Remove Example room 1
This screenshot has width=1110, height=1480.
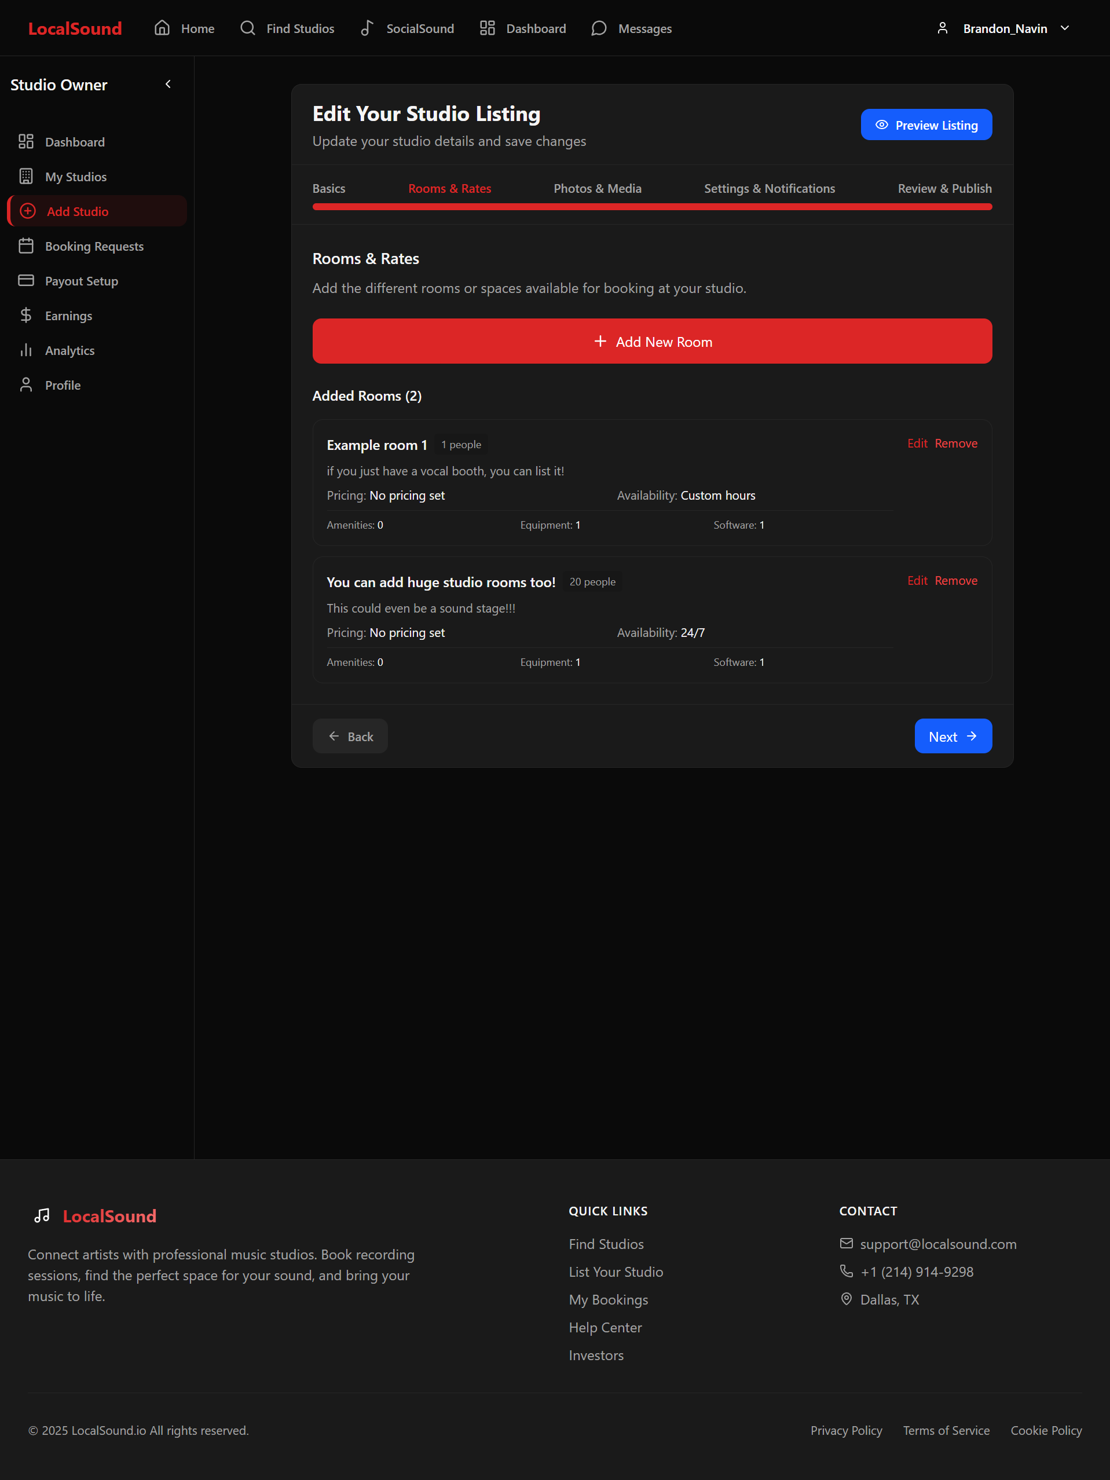tap(956, 444)
